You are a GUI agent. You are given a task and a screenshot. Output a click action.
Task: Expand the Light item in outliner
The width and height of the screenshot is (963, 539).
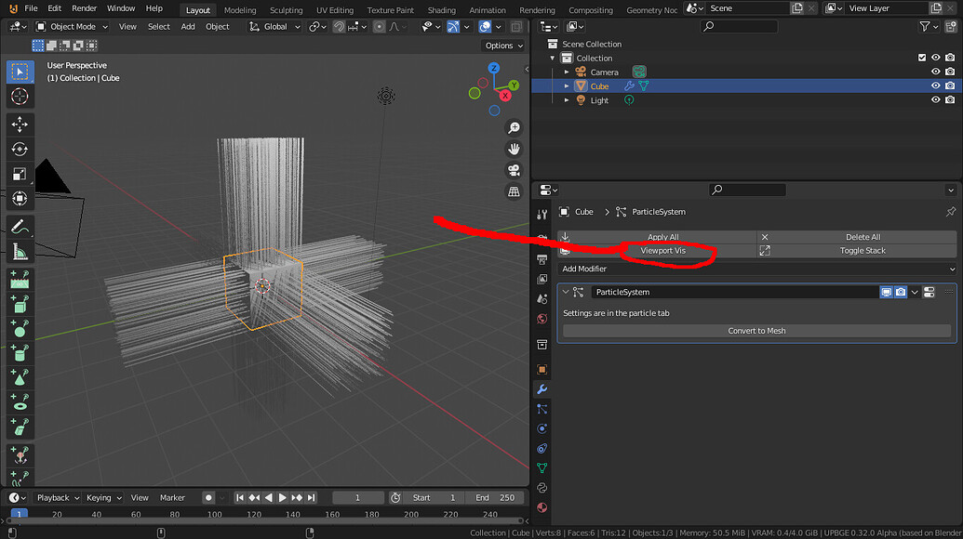coord(567,100)
